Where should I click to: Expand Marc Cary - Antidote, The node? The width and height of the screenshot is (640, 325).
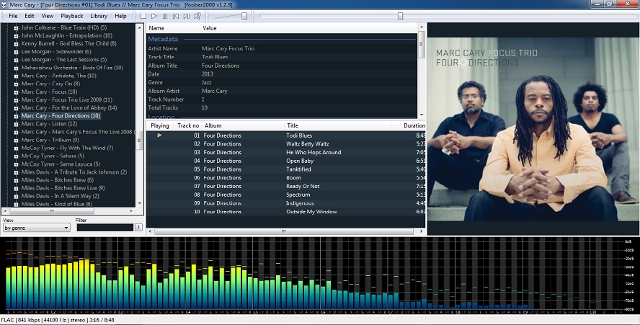17,76
